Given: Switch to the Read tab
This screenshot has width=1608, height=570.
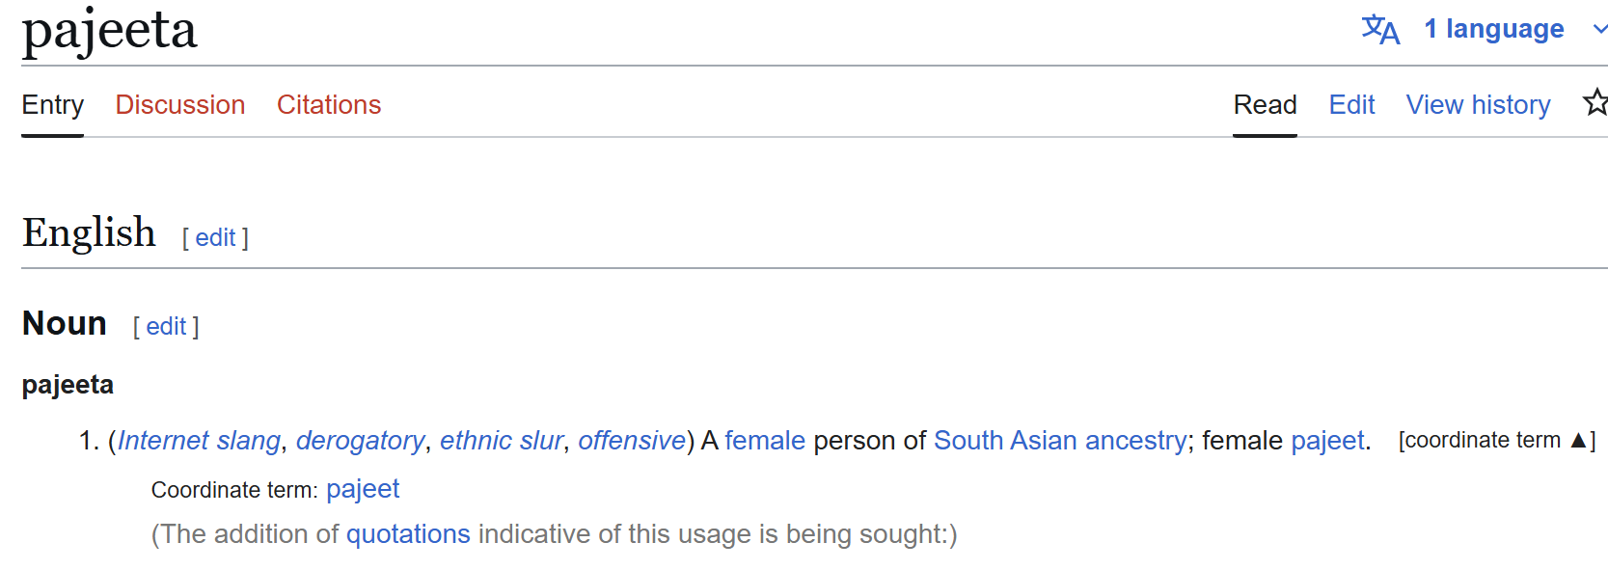Looking at the screenshot, I should [x=1265, y=105].
